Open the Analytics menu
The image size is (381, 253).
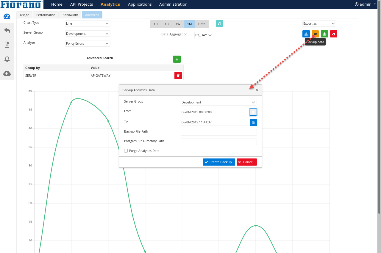pos(110,4)
